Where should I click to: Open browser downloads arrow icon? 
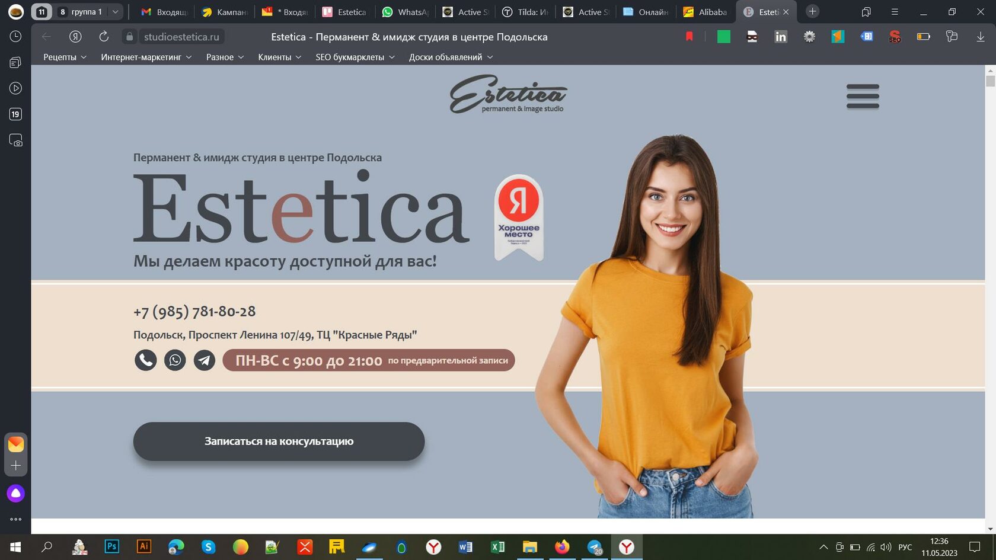[x=980, y=37]
